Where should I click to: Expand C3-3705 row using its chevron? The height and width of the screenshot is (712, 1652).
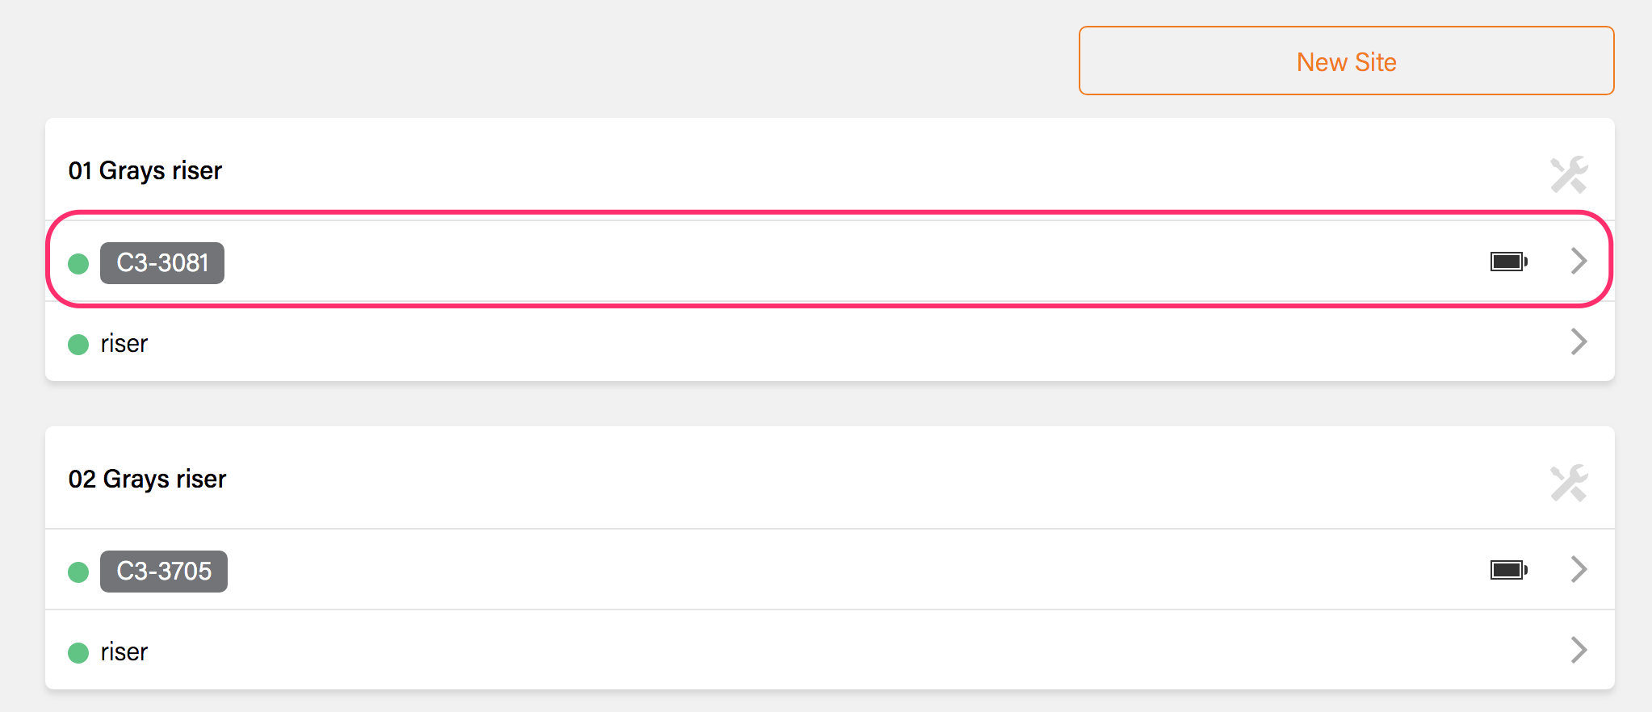[1579, 569]
